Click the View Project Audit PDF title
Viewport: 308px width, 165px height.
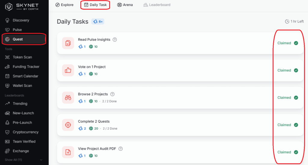click(97, 149)
